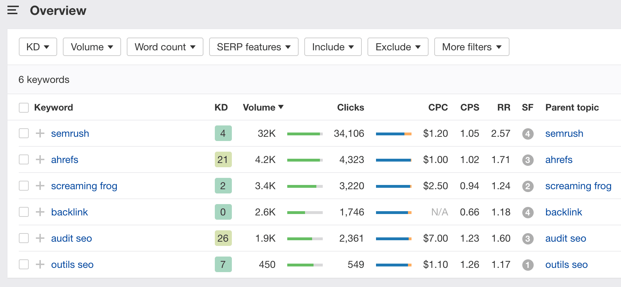Sort by the SF column header

pos(528,107)
